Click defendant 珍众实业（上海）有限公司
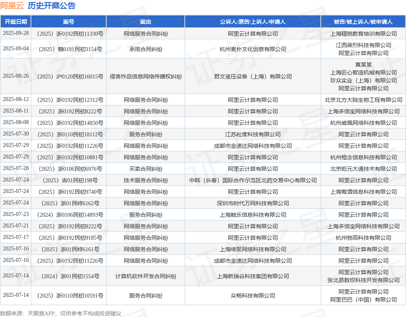The height and width of the screenshot is (317, 406). click(363, 80)
